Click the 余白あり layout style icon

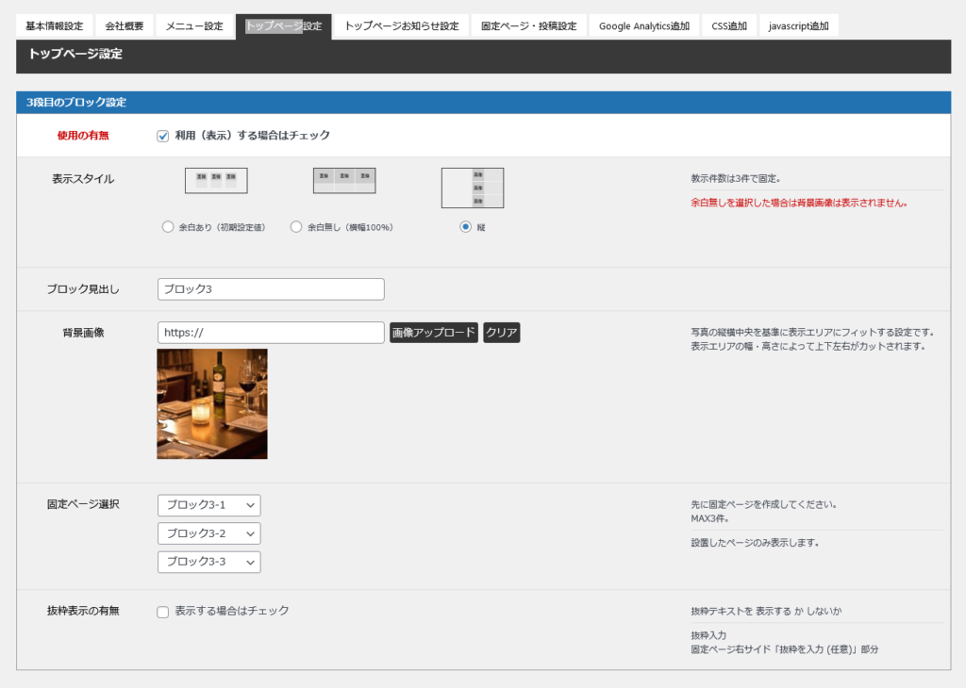(x=216, y=181)
